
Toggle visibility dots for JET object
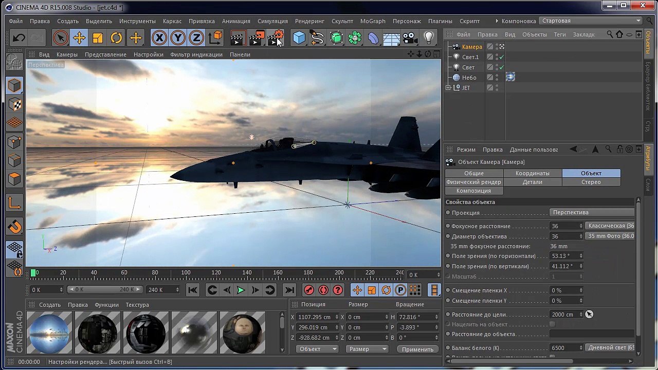(x=497, y=88)
